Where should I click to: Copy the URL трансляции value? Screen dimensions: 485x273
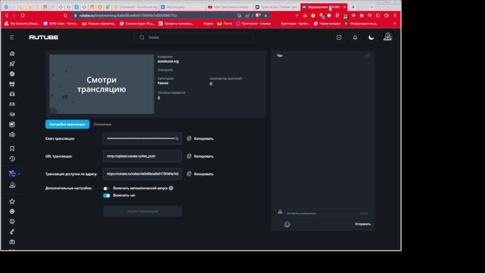200,156
